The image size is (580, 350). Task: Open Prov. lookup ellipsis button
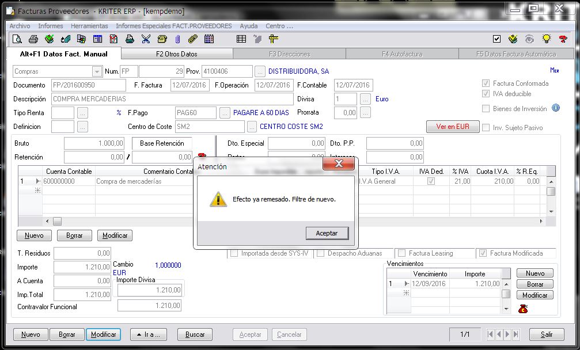(x=260, y=71)
